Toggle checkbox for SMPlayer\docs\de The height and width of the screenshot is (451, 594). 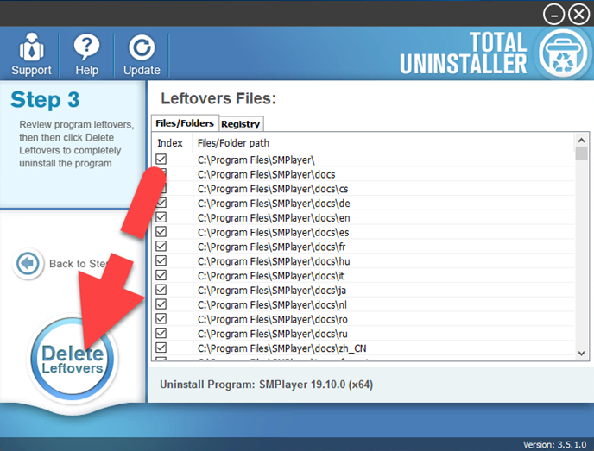161,203
